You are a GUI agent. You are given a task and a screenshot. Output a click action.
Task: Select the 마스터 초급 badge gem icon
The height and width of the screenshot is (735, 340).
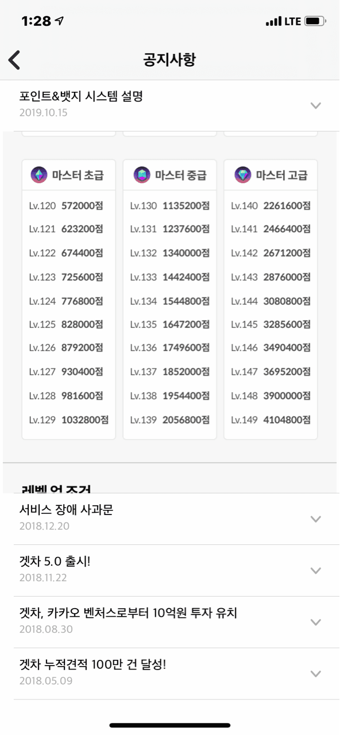pos(38,173)
